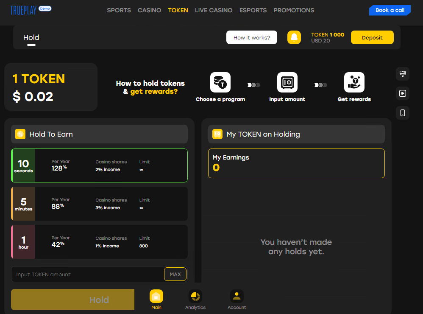The width and height of the screenshot is (423, 314).
Task: Click the My TOKEN on Holding safe icon
Action: coord(217,134)
